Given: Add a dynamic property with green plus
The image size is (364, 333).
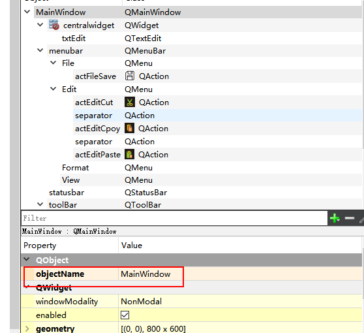Looking at the screenshot, I should pyautogui.click(x=335, y=218).
